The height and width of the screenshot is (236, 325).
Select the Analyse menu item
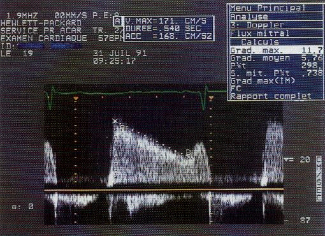click(x=276, y=17)
